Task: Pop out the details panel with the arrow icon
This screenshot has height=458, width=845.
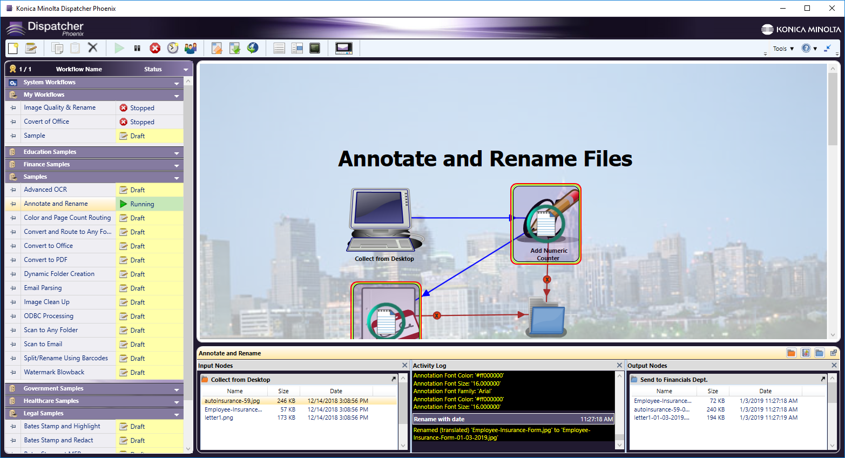Action: tap(834, 353)
